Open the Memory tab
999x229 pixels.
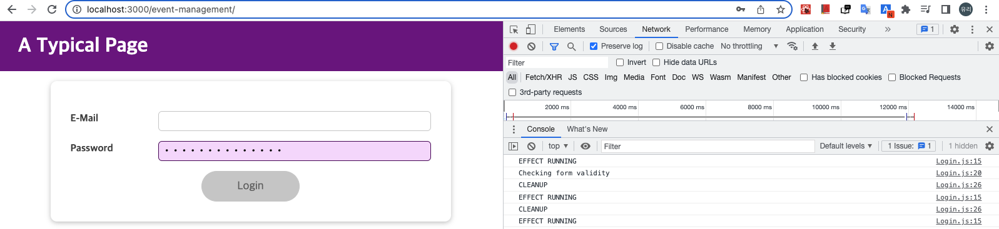[757, 29]
